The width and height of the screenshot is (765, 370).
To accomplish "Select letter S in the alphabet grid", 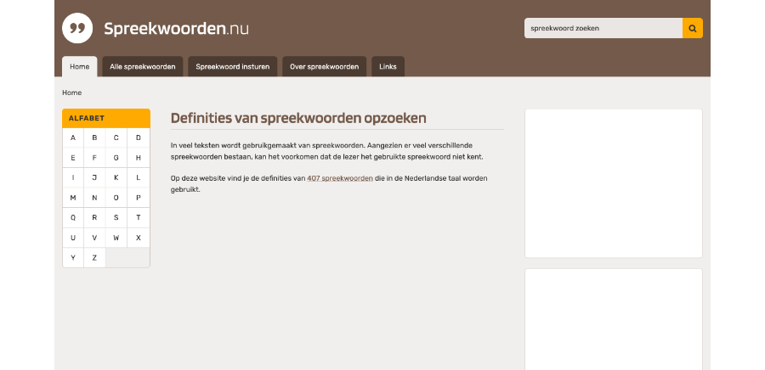I will [x=116, y=217].
